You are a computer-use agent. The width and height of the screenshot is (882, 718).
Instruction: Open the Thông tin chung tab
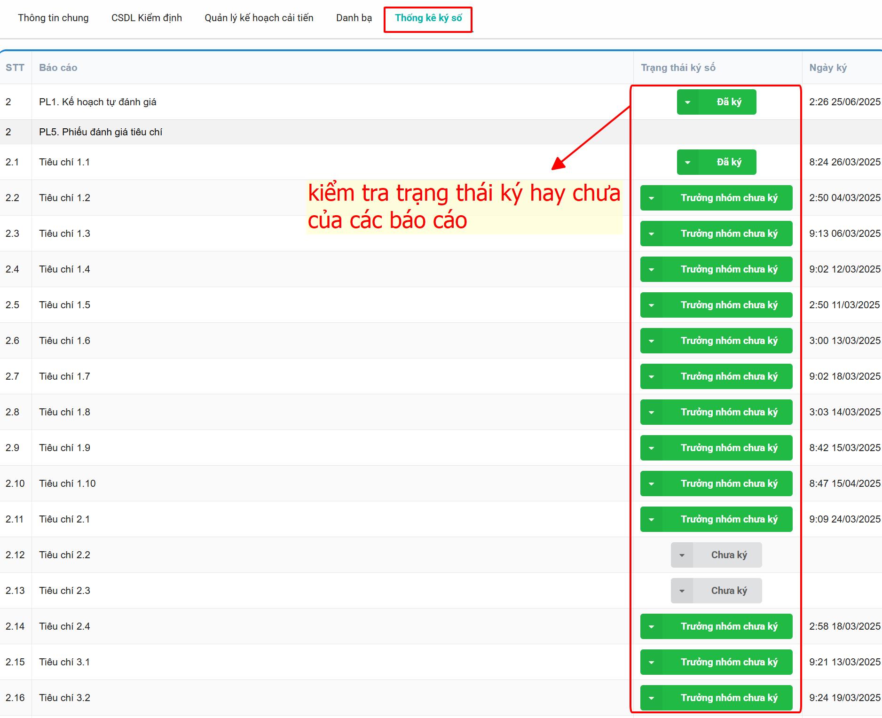pyautogui.click(x=53, y=18)
